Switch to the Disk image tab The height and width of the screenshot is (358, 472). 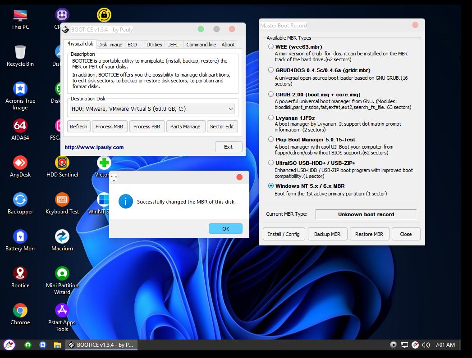tap(110, 45)
